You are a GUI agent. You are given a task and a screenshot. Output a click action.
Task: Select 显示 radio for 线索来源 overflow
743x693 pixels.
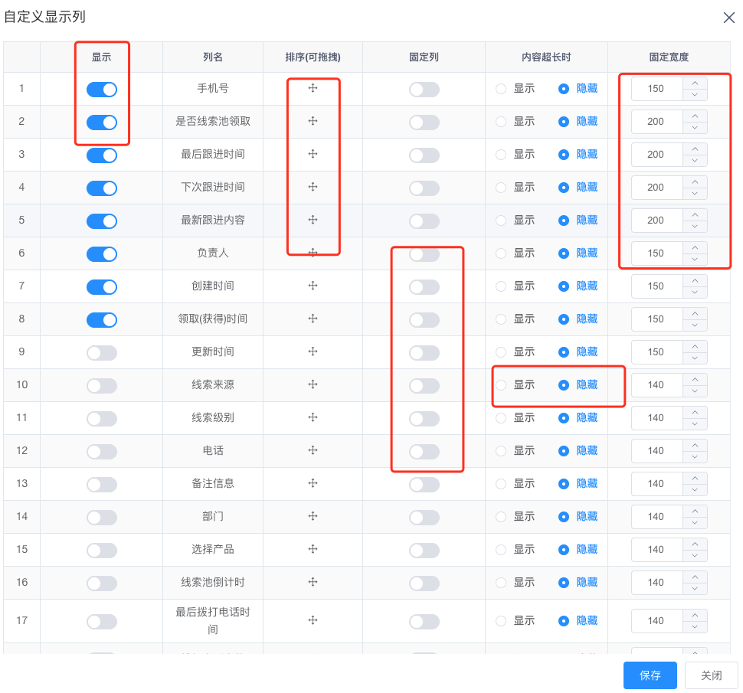click(501, 385)
